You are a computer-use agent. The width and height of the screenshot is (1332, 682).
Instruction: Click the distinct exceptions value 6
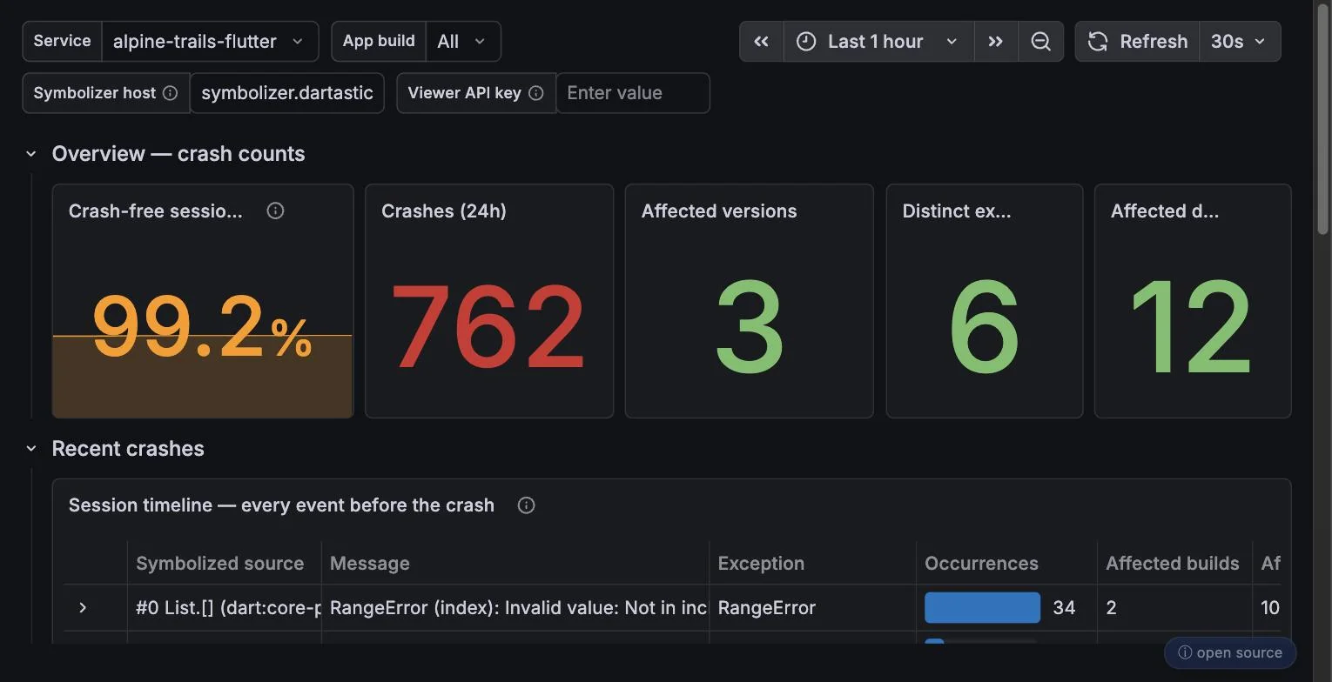click(984, 328)
